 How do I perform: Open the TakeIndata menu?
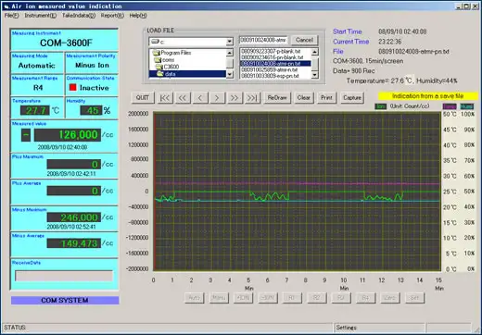79,16
